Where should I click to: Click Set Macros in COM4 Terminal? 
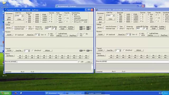(x=10, y=56)
